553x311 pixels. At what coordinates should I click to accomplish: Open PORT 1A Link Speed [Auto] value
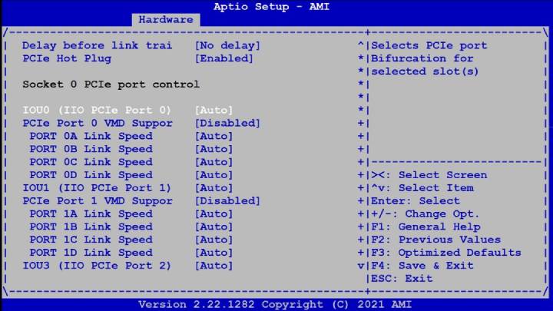pyautogui.click(x=214, y=213)
